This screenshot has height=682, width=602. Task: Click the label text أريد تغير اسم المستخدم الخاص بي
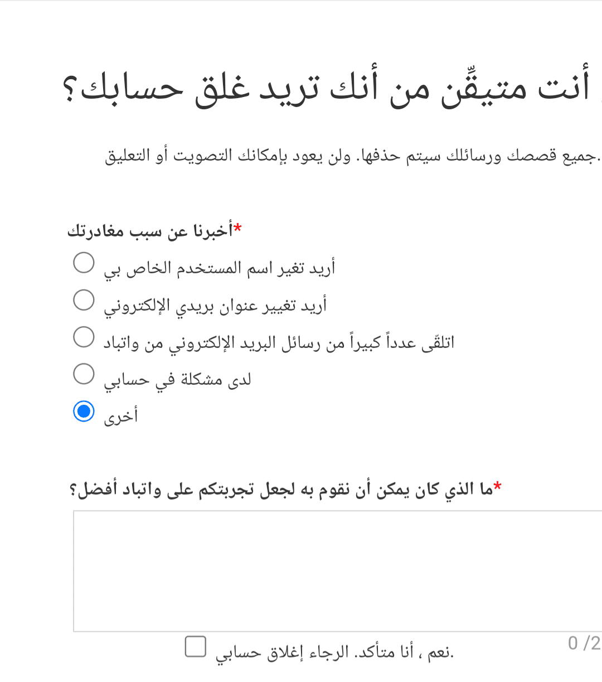point(220,268)
